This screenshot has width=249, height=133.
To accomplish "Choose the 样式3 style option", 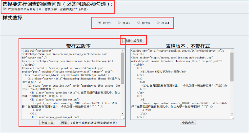I will pos(139,23).
